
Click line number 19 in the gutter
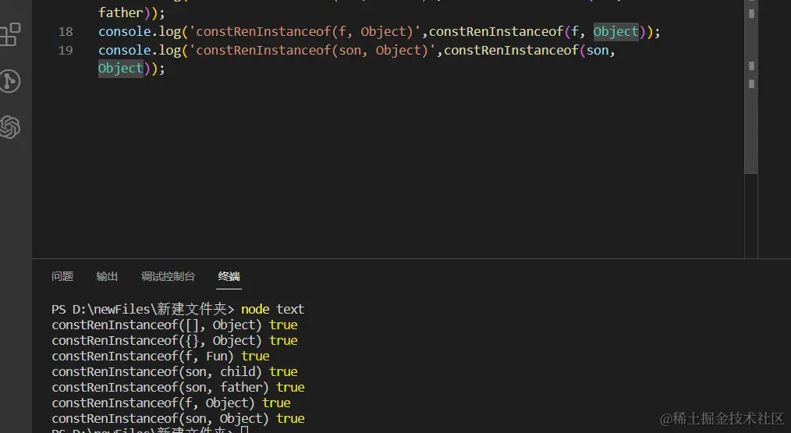point(66,51)
